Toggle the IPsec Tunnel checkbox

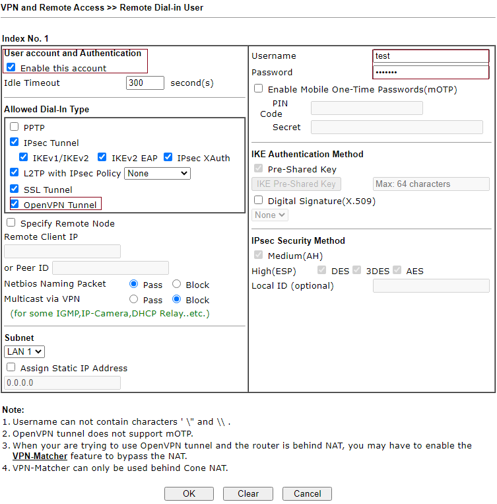15,142
